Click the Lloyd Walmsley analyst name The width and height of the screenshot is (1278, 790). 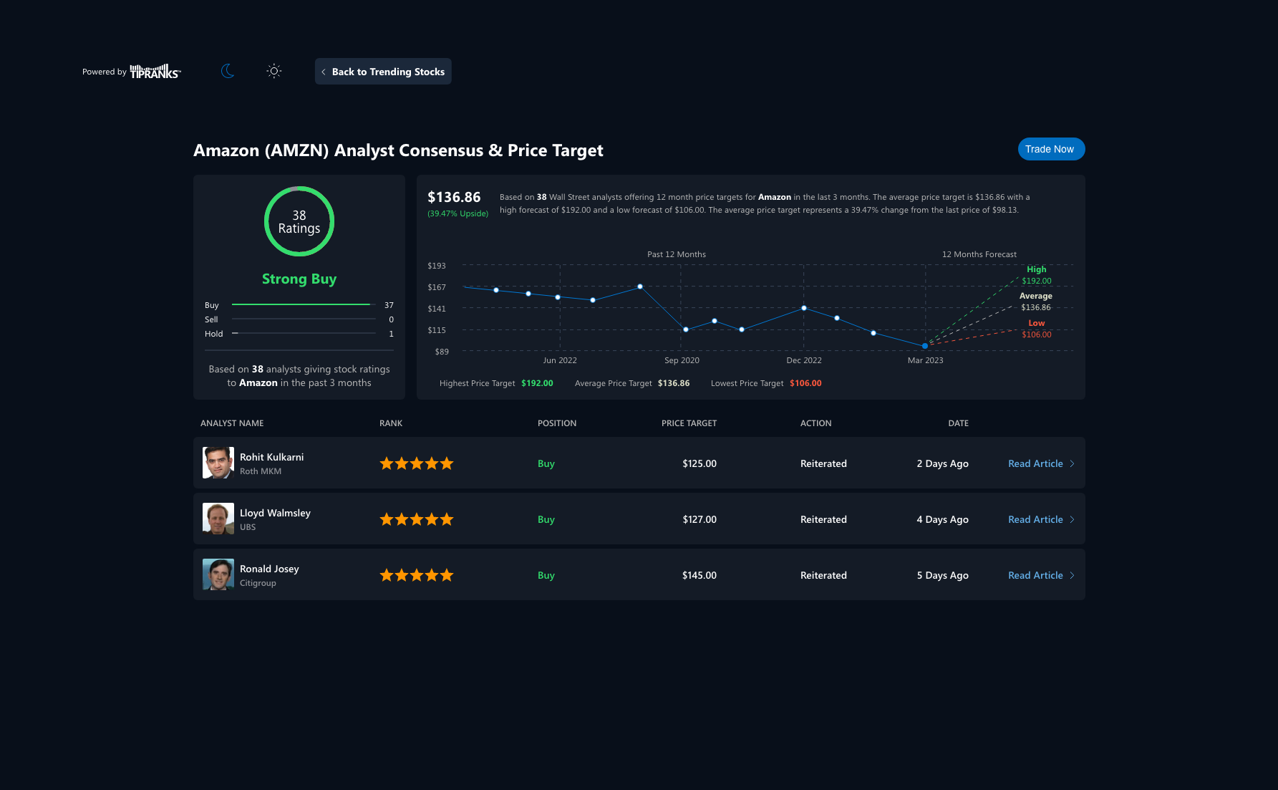point(276,513)
